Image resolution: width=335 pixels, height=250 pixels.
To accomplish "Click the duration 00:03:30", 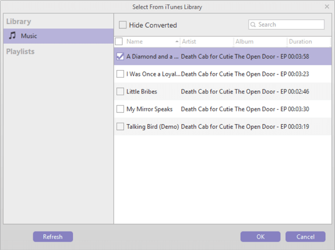I will 299,109.
